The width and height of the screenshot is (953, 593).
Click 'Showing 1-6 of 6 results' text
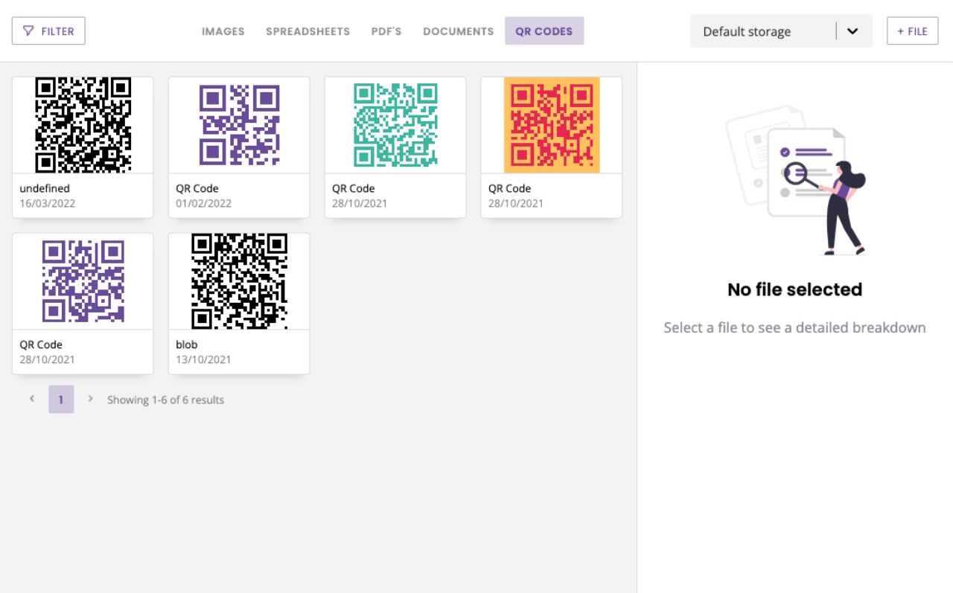point(165,400)
